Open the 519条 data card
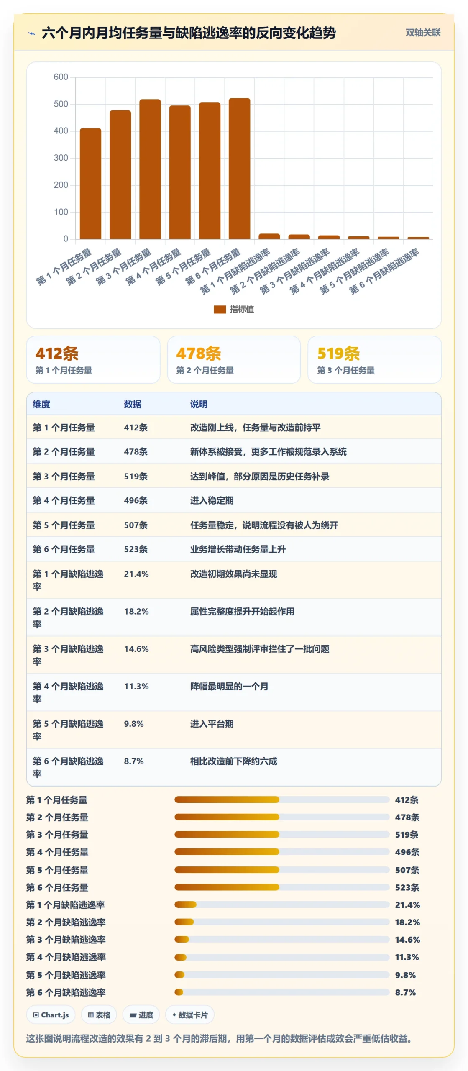Screen dimensions: 468x1071 [375, 359]
